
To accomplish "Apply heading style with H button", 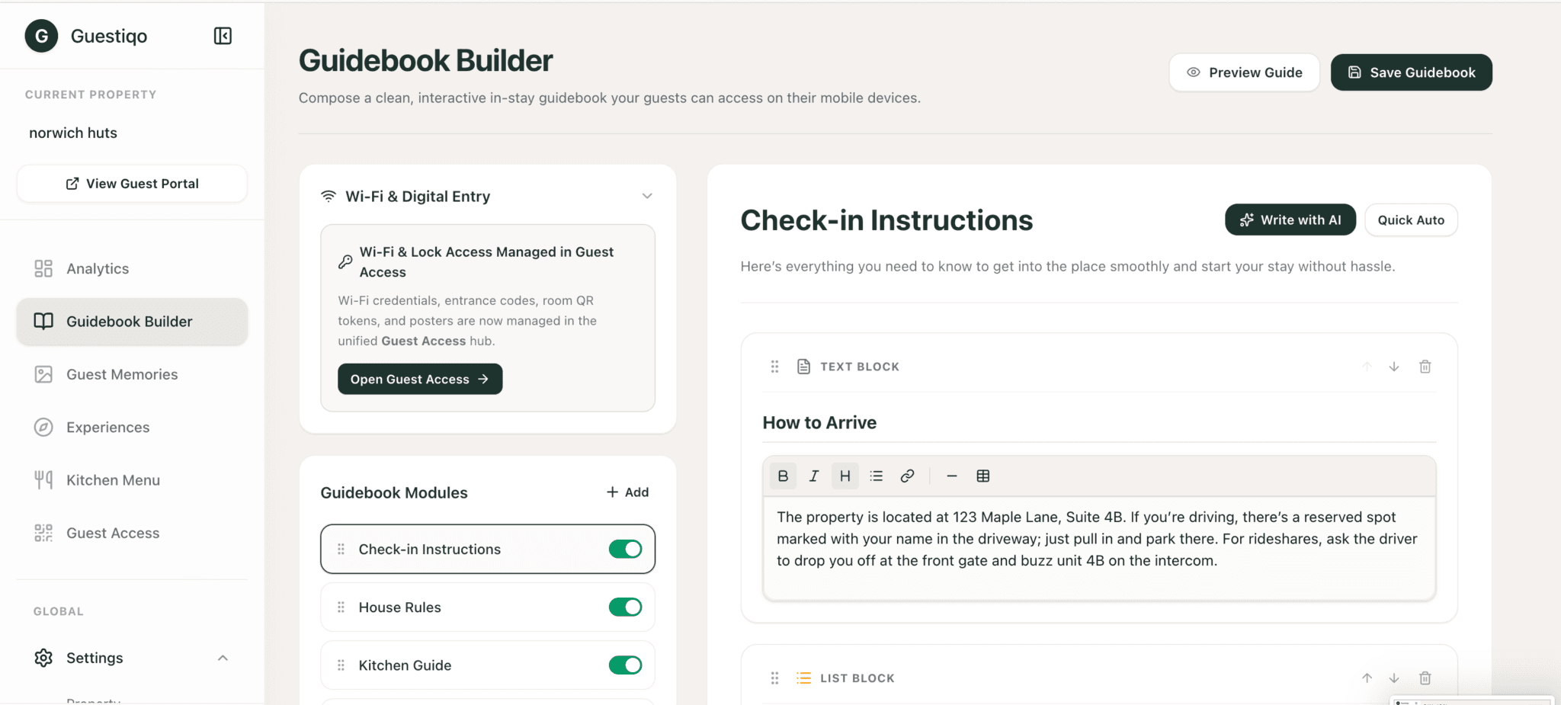I will click(x=845, y=476).
